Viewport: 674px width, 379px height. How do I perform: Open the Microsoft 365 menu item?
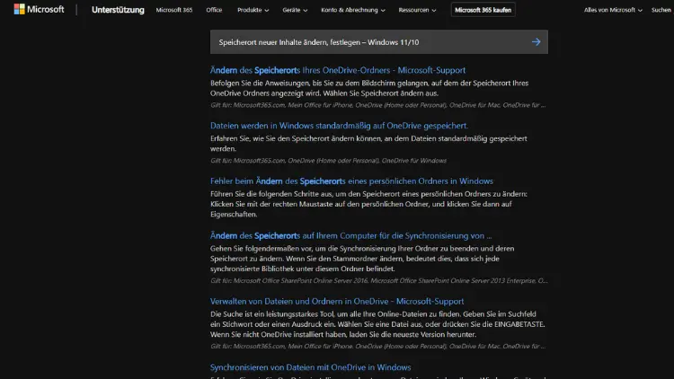click(174, 10)
